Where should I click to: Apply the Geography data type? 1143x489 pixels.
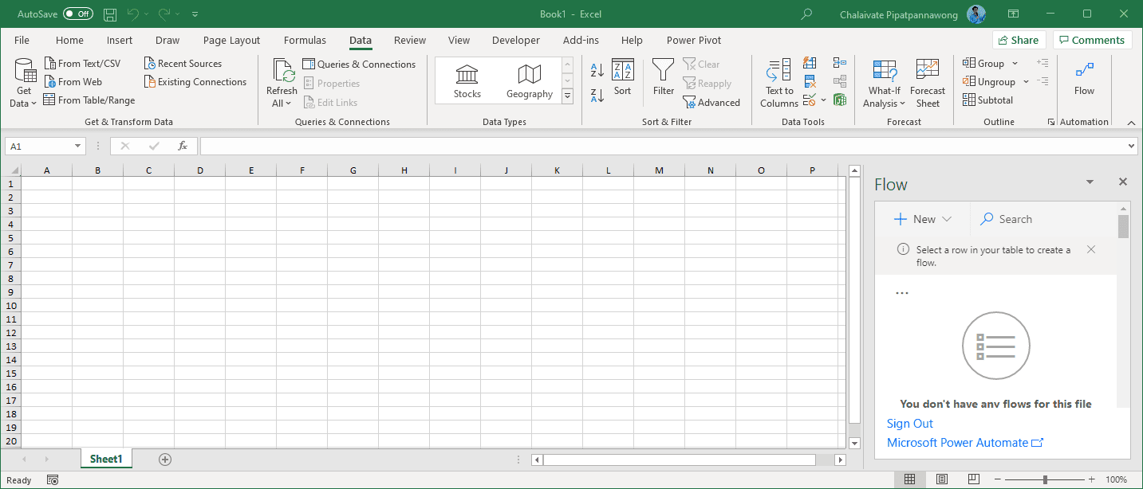coord(529,80)
